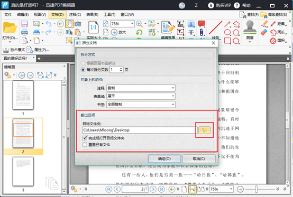293x197 pixels.
Task: Click the Open folder icon in toolbar
Action: (10, 27)
